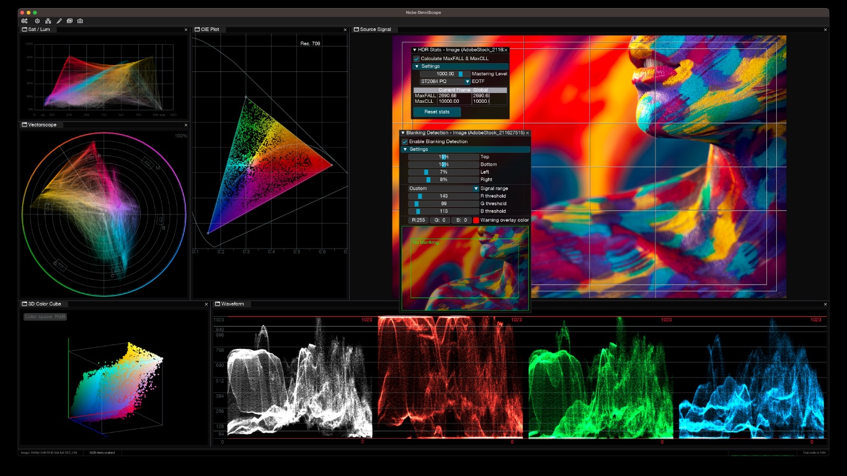Enable Blanking Detection checkbox
847x476 pixels.
pyautogui.click(x=404, y=141)
